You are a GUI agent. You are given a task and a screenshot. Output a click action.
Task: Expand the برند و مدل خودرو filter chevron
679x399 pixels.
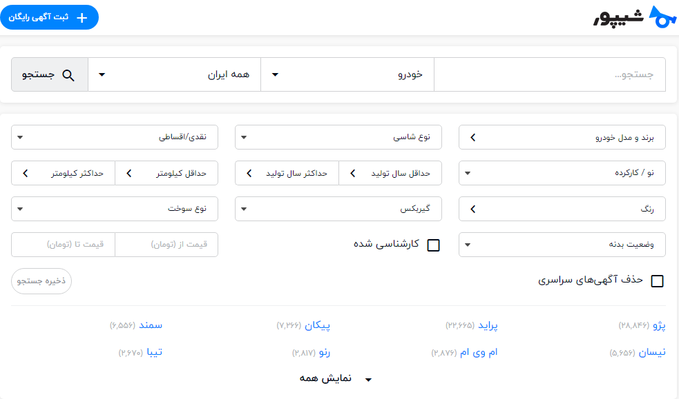coord(471,137)
